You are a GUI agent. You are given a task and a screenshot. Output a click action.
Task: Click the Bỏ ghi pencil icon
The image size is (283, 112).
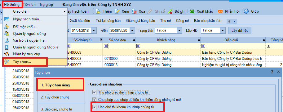(x=170, y=11)
